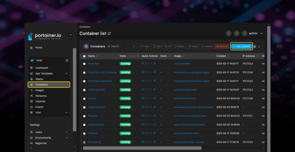Check the OnlyOffice-DocServer checkbox

click(84, 81)
